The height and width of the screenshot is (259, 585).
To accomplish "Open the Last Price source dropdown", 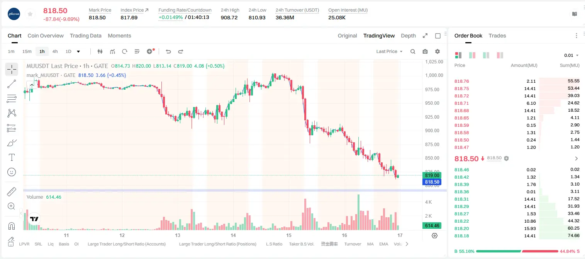I will tap(389, 51).
